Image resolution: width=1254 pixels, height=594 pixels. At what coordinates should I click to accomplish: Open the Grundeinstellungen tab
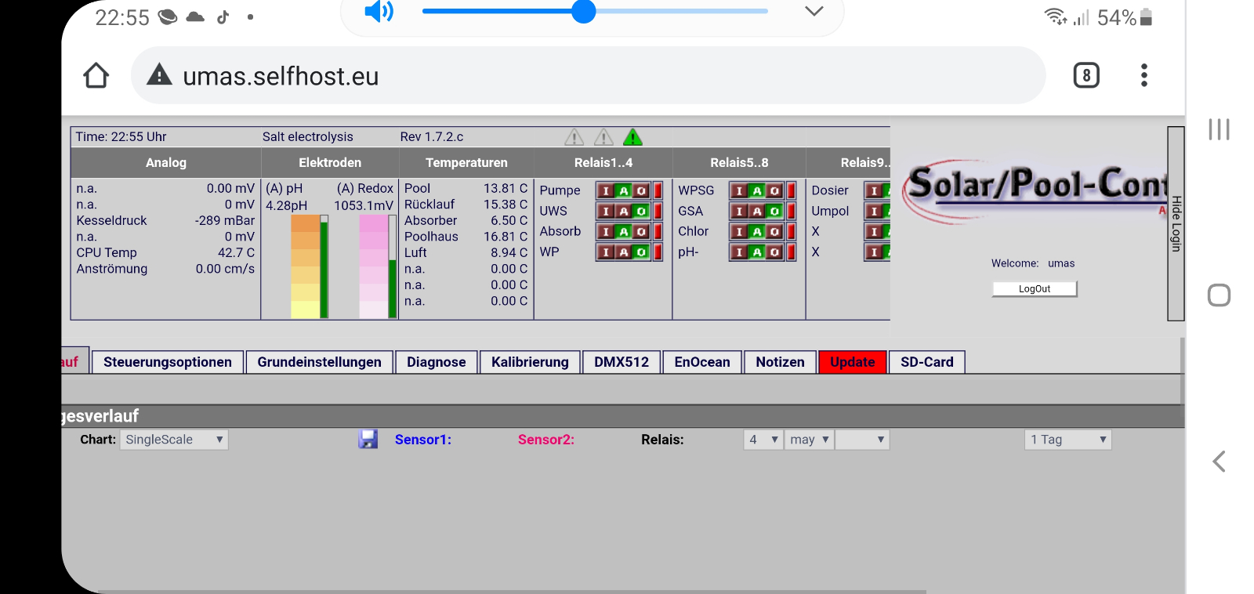pyautogui.click(x=320, y=362)
